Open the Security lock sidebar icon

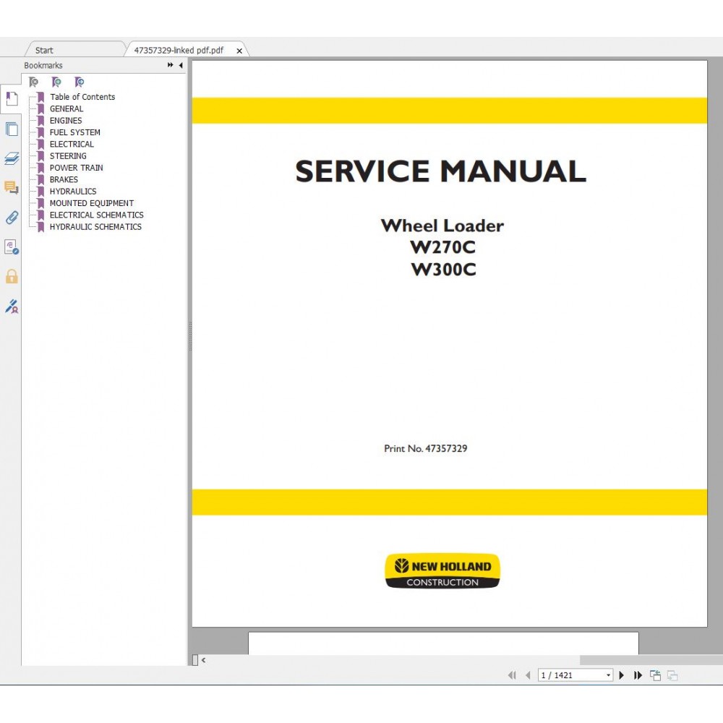(12, 276)
